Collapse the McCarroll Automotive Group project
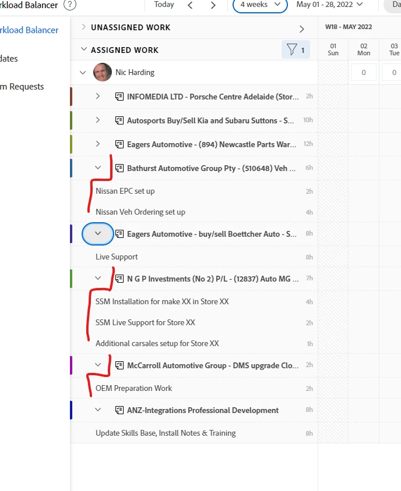 pos(98,365)
